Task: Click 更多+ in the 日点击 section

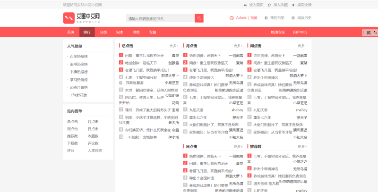Action: tap(238, 147)
